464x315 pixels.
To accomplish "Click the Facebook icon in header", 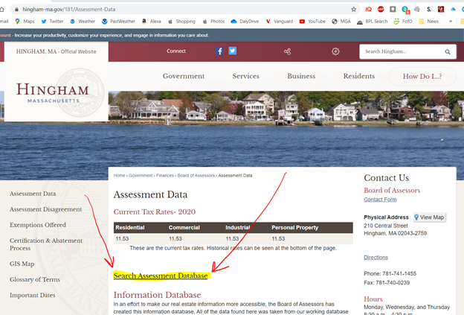I will pos(219,51).
